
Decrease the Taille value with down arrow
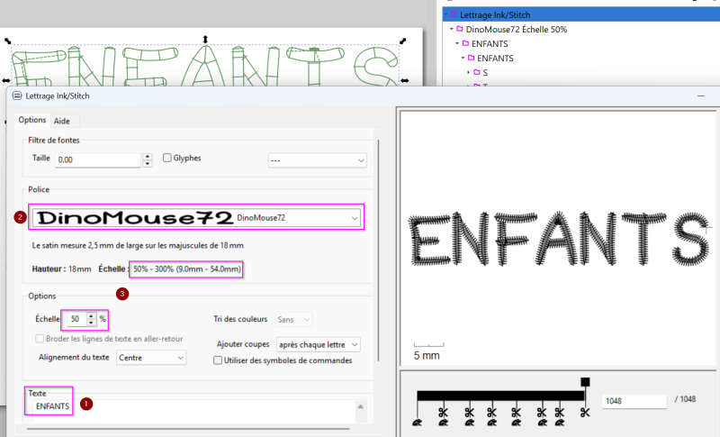tap(147, 163)
